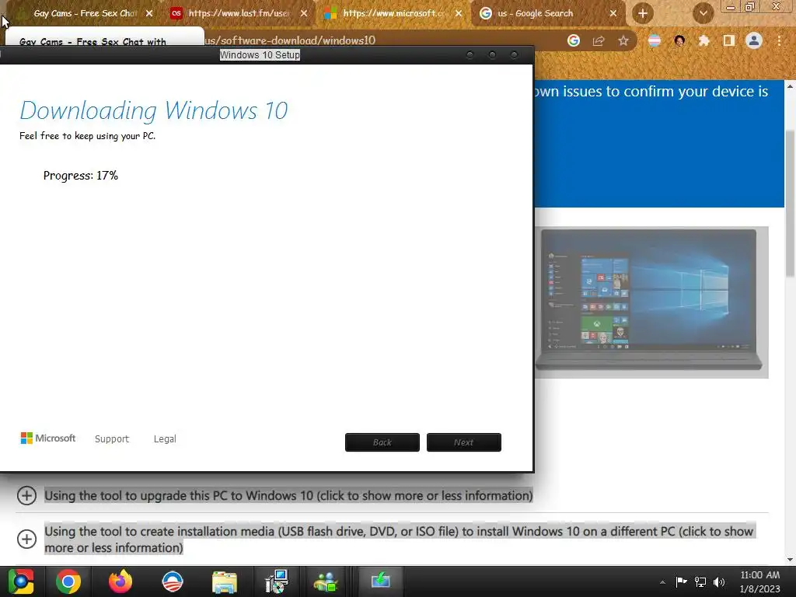Show hidden system tray icons arrow
This screenshot has height=597, width=796.
tap(662, 582)
